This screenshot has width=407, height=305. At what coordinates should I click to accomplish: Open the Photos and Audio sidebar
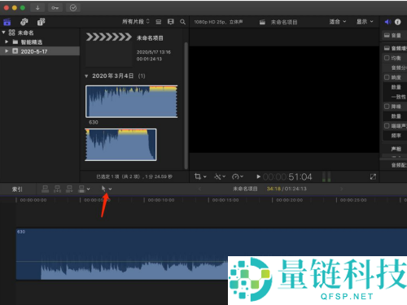coord(24,22)
